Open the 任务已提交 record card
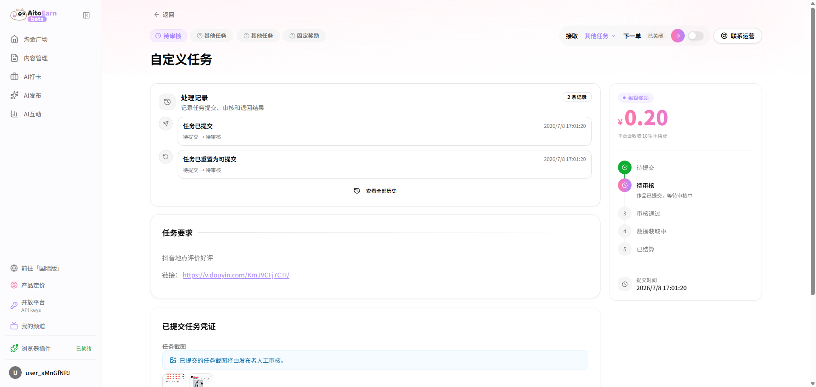Screen dimensions: 816x387 click(384, 131)
